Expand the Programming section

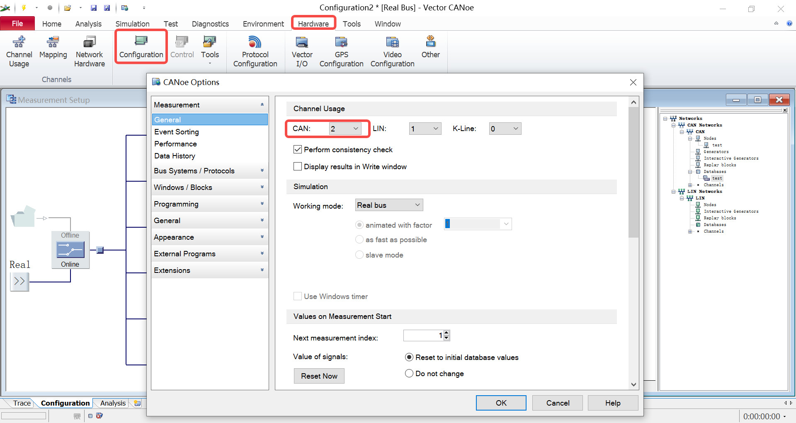tap(210, 204)
